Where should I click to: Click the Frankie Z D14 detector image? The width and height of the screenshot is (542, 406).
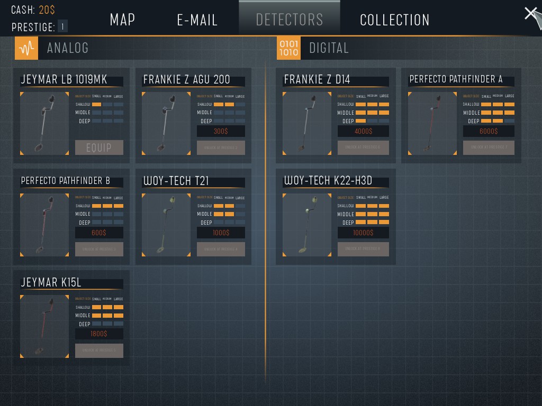coord(307,124)
